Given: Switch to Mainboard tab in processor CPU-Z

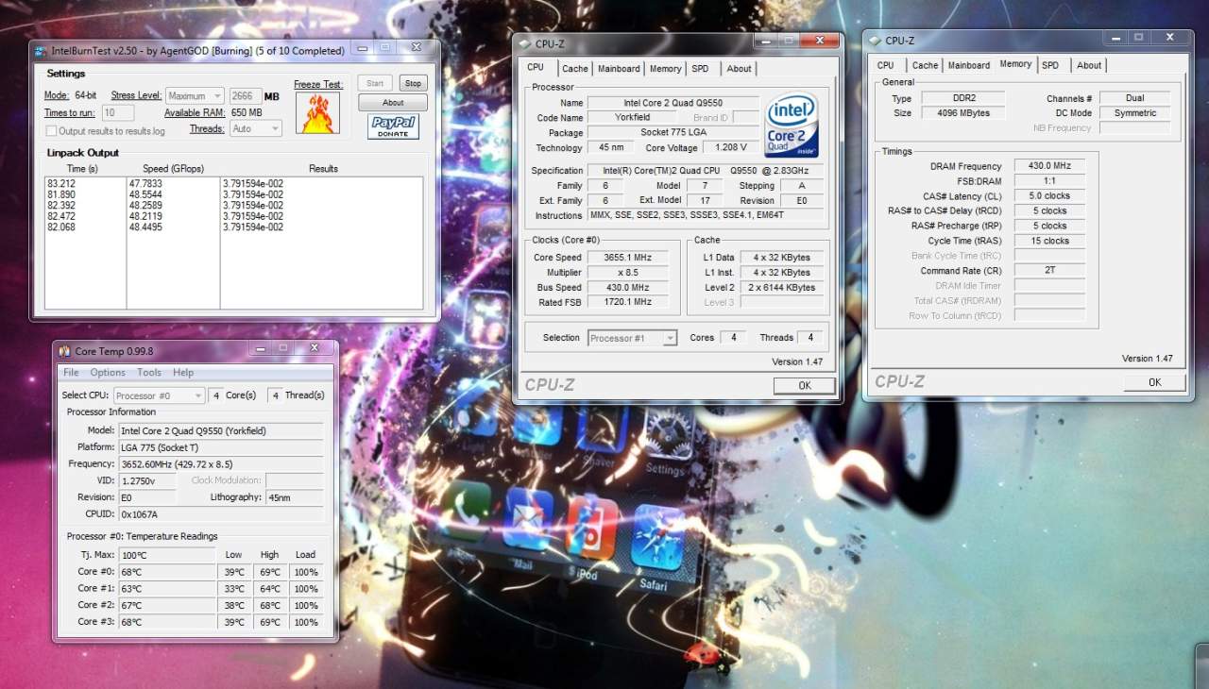Looking at the screenshot, I should coord(619,69).
